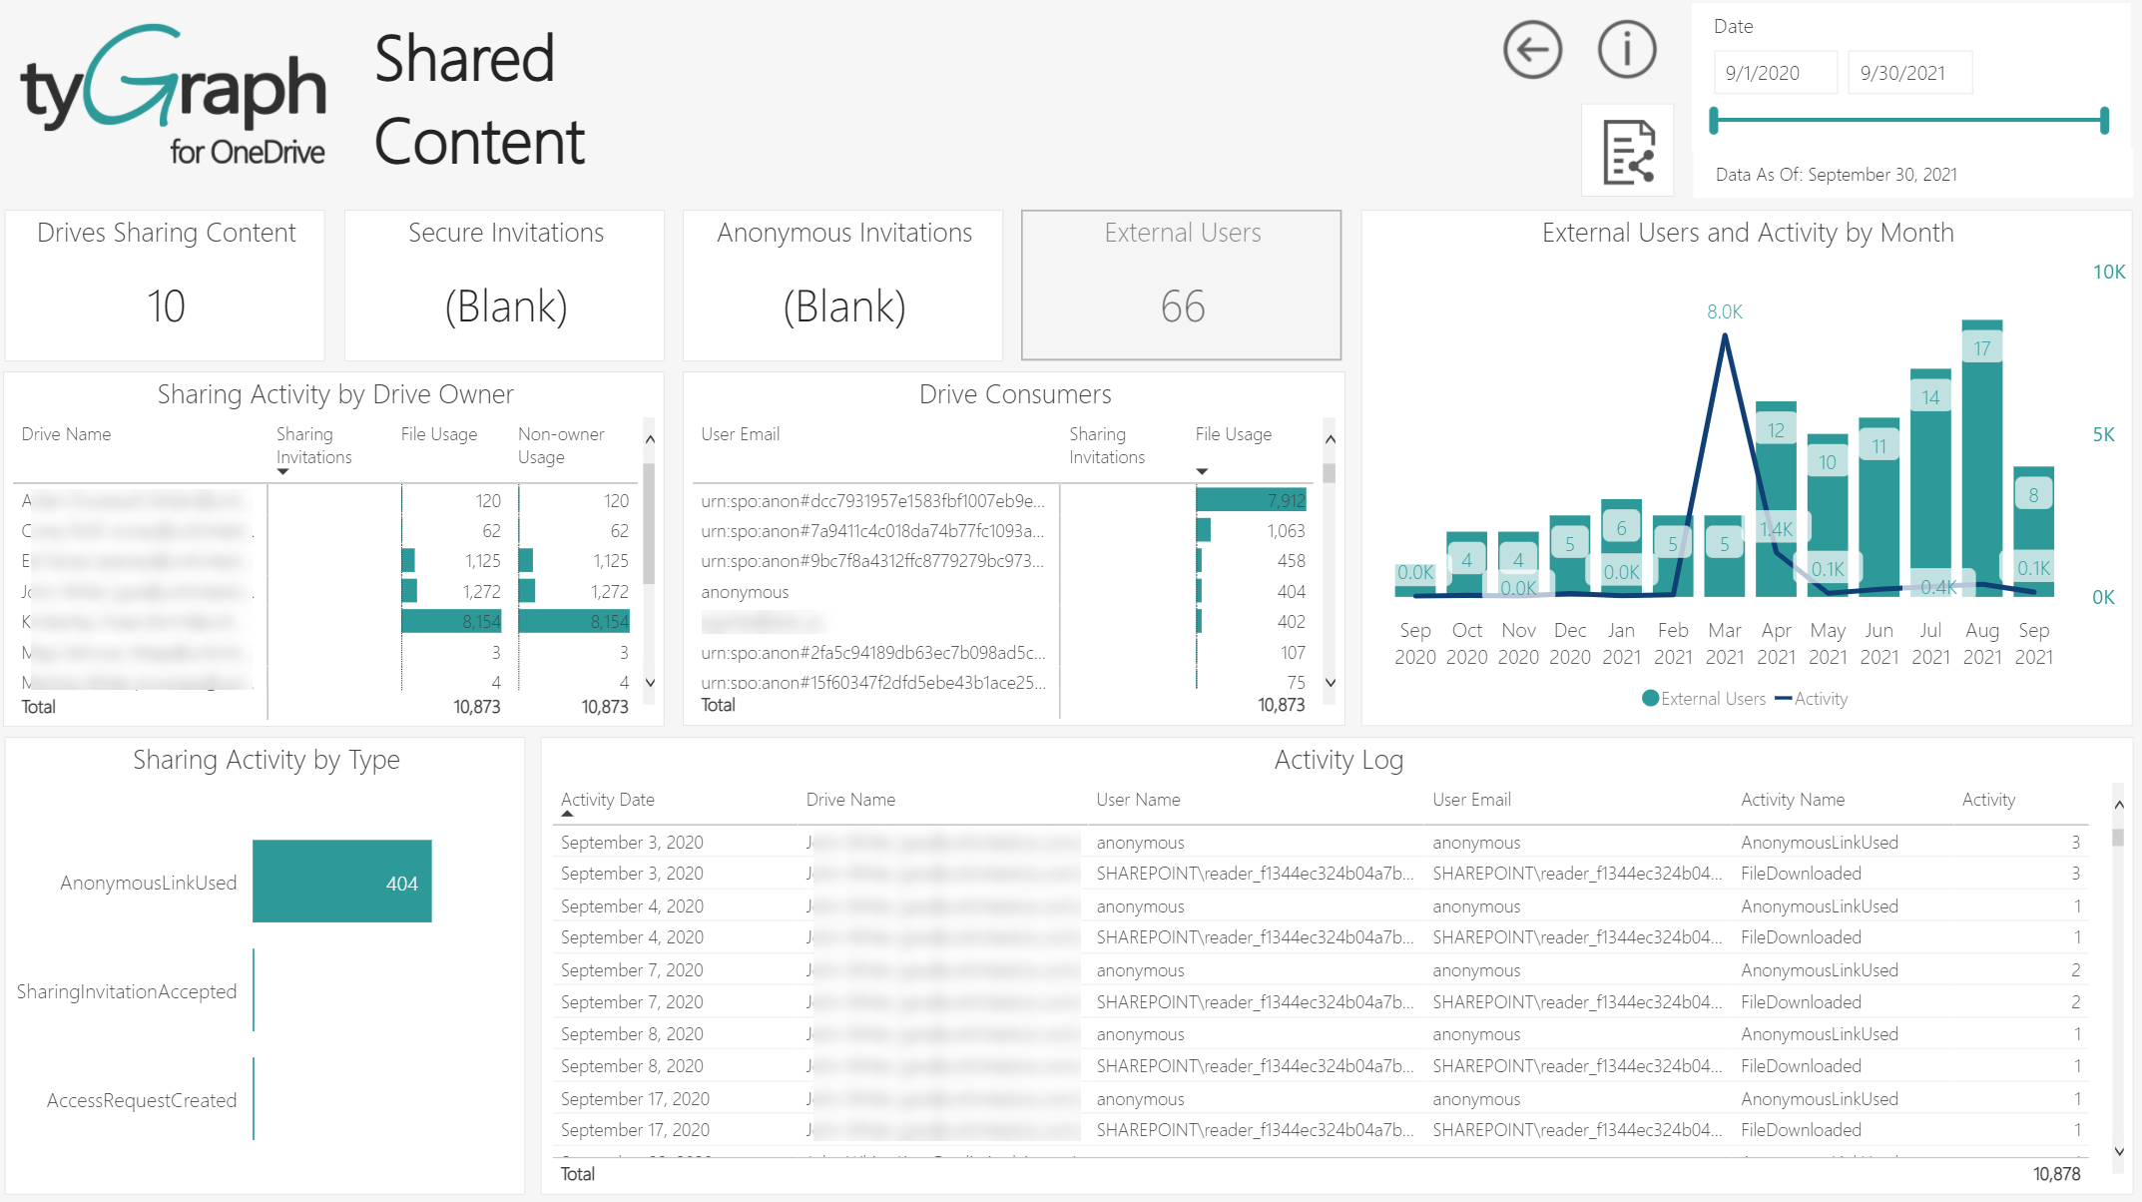Viewport: 2142px width, 1202px height.
Task: Click the shared document report icon
Action: (x=1628, y=152)
